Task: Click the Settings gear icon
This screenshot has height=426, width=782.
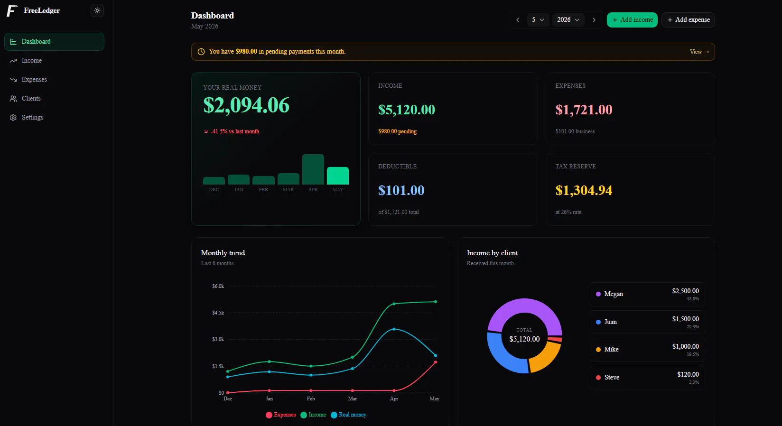Action: (x=13, y=118)
